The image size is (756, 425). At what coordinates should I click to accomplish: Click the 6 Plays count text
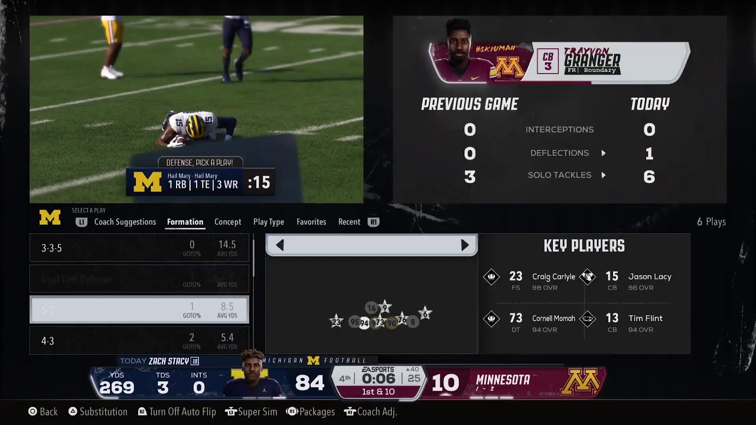711,222
